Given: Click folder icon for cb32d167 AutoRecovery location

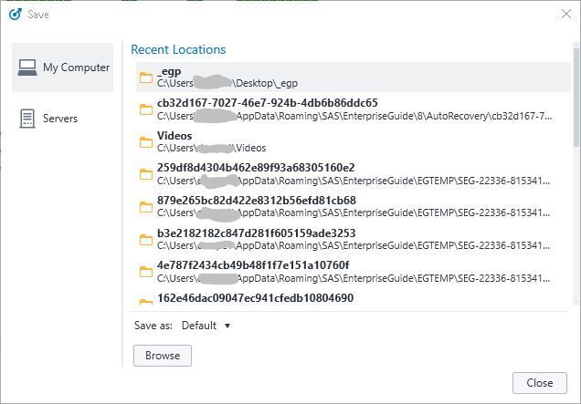Looking at the screenshot, I should [x=146, y=109].
